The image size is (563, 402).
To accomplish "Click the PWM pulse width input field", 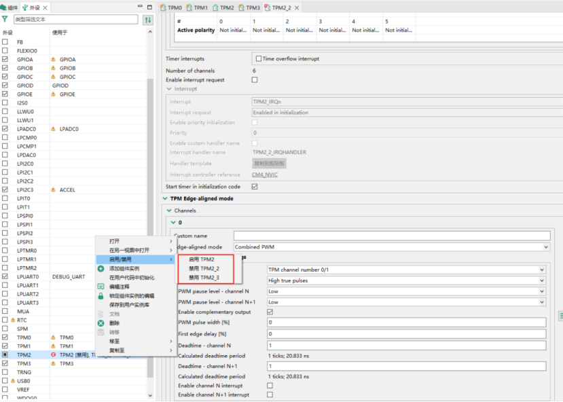I will tap(406, 323).
